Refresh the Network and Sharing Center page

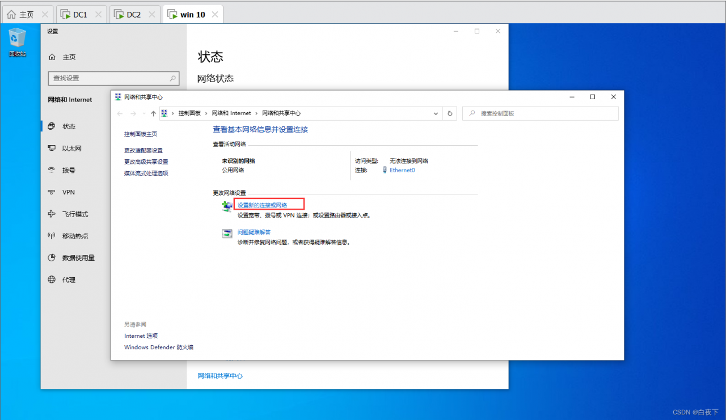click(450, 113)
